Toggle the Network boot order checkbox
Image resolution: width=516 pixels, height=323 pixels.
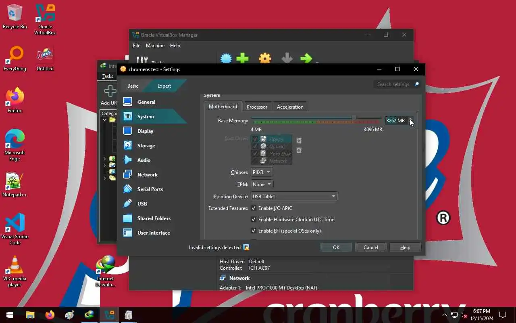tap(255, 161)
